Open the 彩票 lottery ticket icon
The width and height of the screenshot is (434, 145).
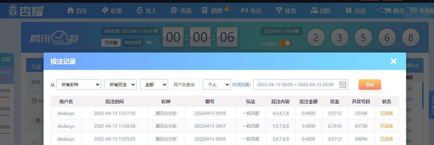[105, 10]
